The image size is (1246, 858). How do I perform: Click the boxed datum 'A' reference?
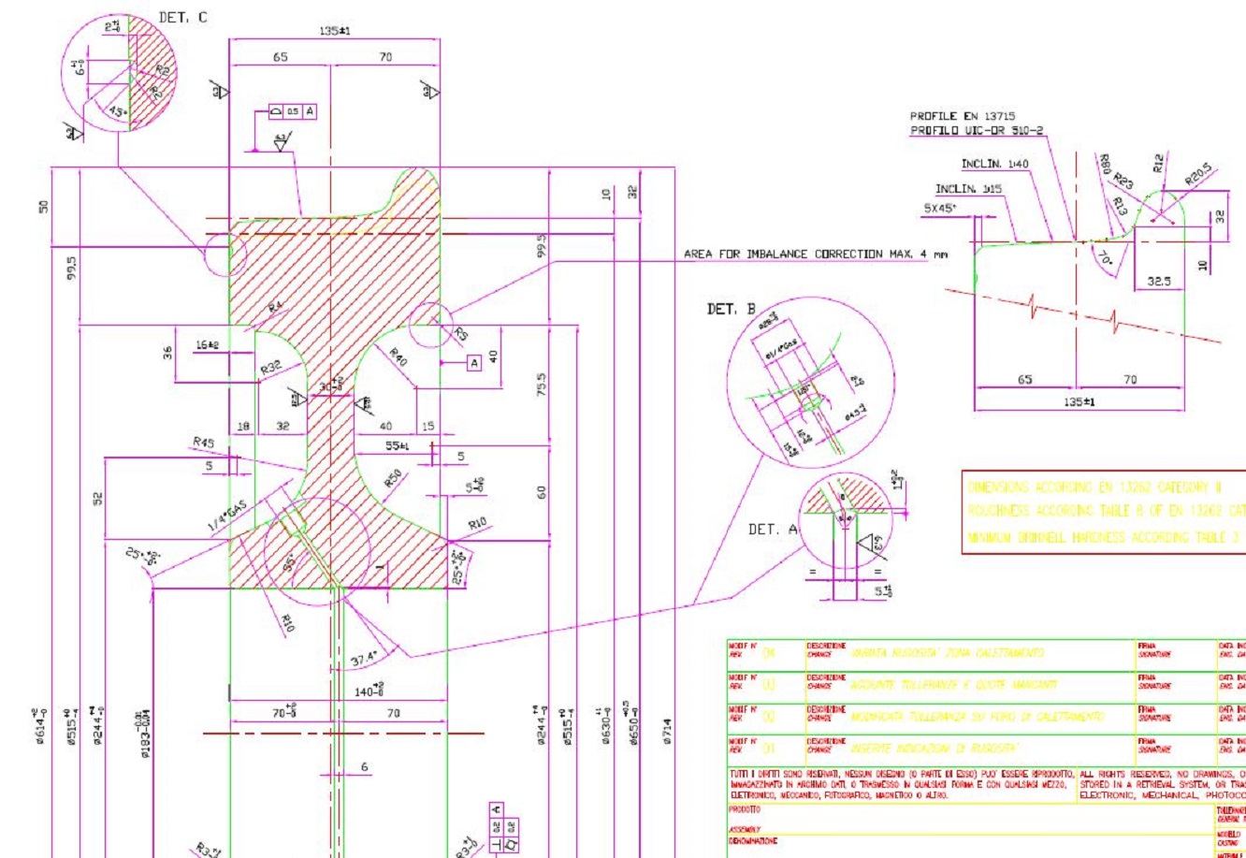click(472, 362)
